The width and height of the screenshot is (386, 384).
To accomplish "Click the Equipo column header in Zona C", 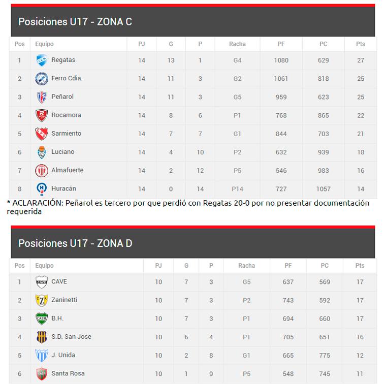I will (45, 44).
